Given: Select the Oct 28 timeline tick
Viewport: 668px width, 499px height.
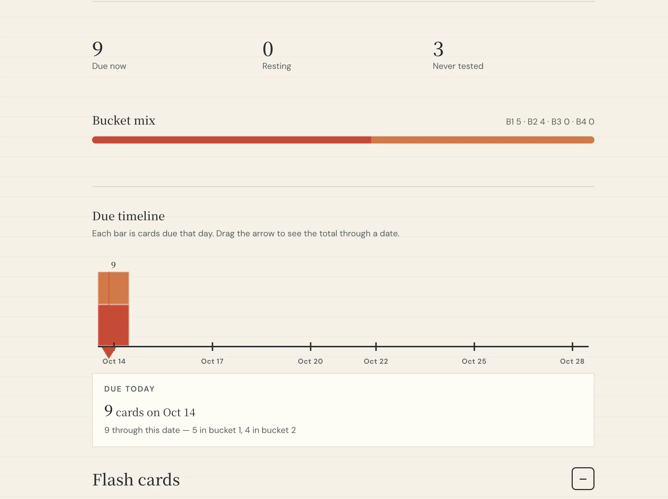Looking at the screenshot, I should 572,346.
